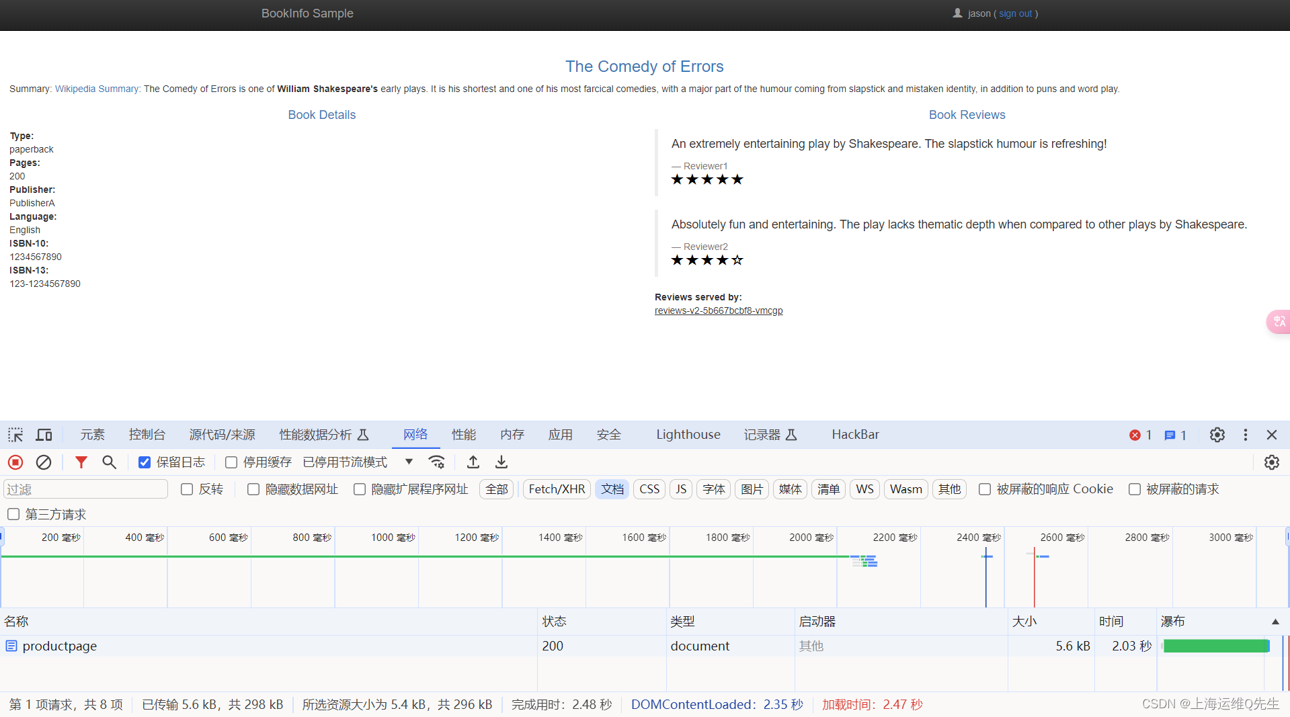Show the error count badge
This screenshot has width=1290, height=717.
click(x=1141, y=435)
